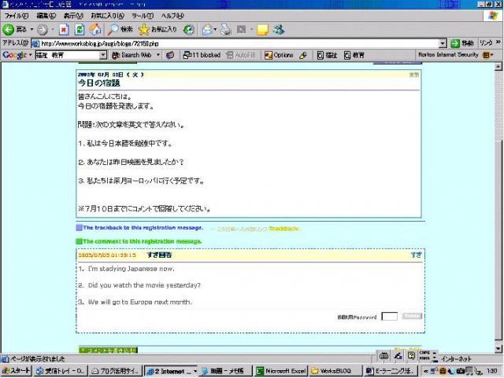
Task: Expand the Google search box dropdown
Action: point(104,55)
